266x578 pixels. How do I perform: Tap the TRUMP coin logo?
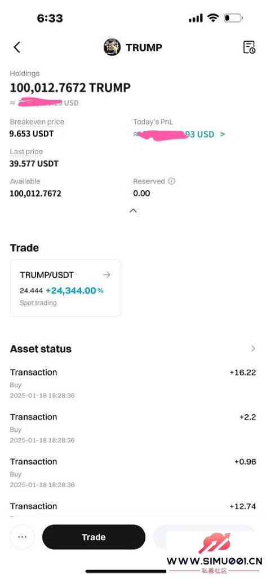(x=112, y=47)
